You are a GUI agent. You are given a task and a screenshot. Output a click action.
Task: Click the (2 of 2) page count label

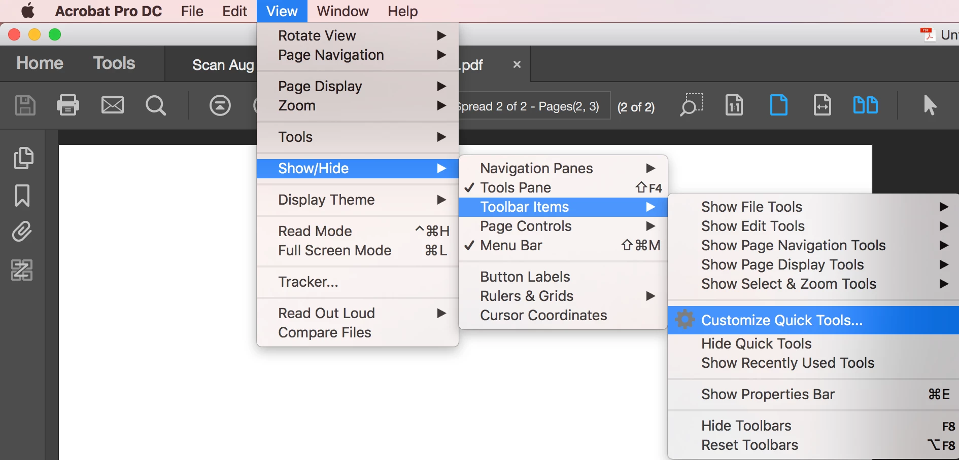click(x=636, y=107)
